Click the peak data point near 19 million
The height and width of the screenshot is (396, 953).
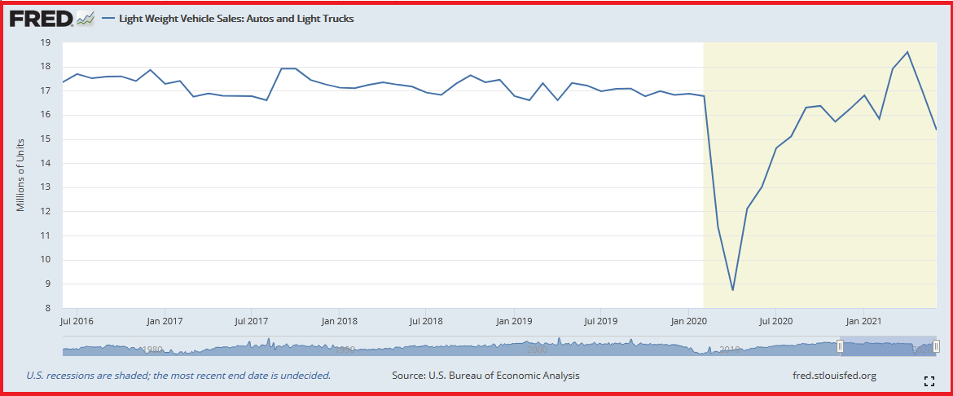click(x=907, y=52)
